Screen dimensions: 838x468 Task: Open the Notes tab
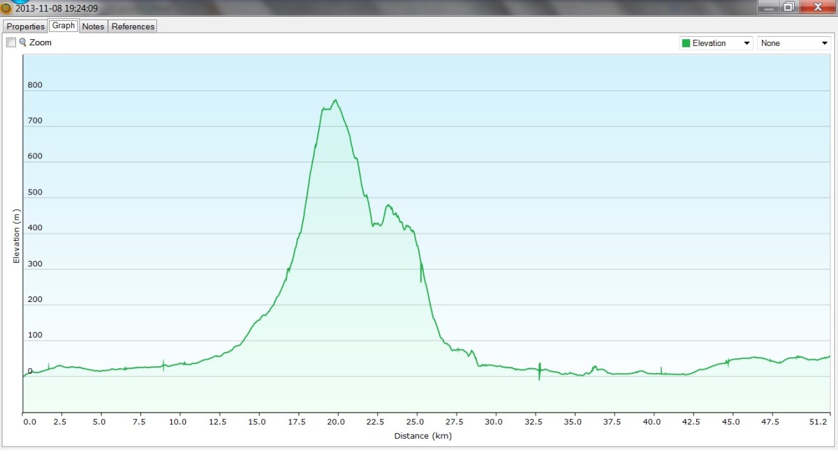coord(93,27)
